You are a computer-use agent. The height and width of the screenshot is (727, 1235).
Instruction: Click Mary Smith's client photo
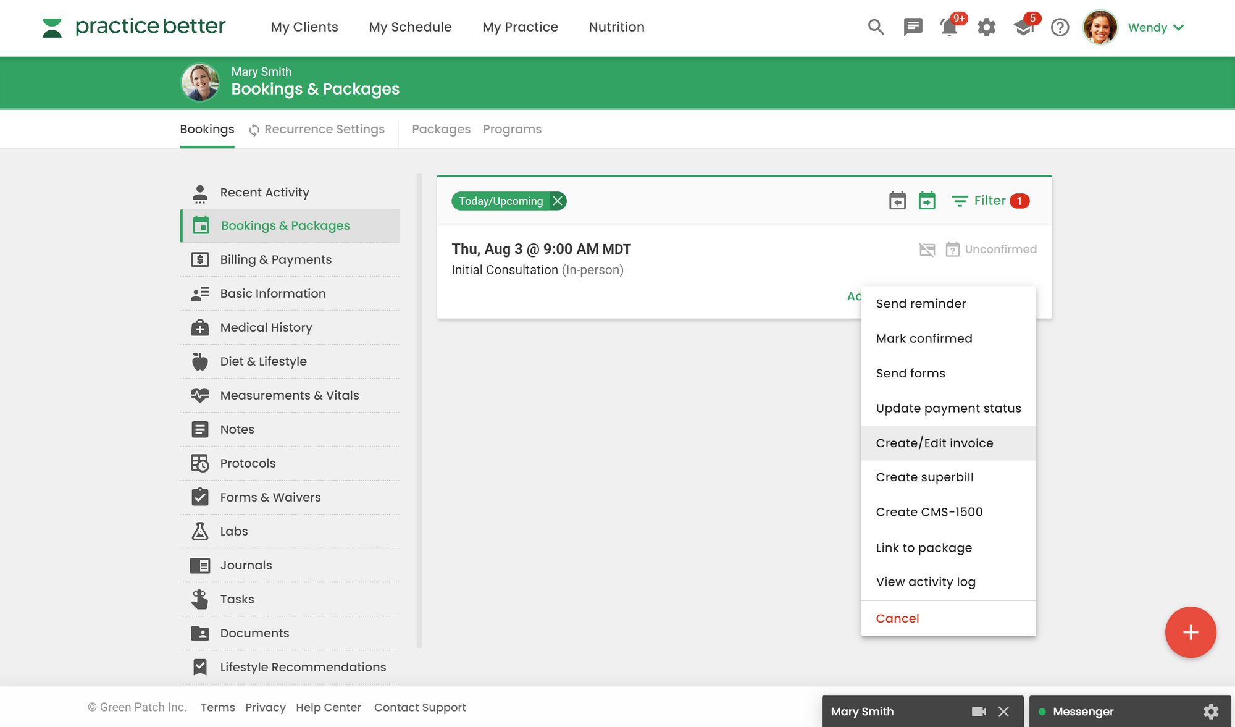click(200, 82)
